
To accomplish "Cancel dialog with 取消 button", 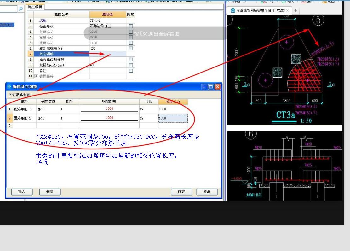I will coord(207,192).
